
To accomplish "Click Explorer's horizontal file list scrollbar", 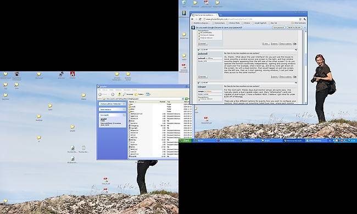I will (x=153, y=158).
